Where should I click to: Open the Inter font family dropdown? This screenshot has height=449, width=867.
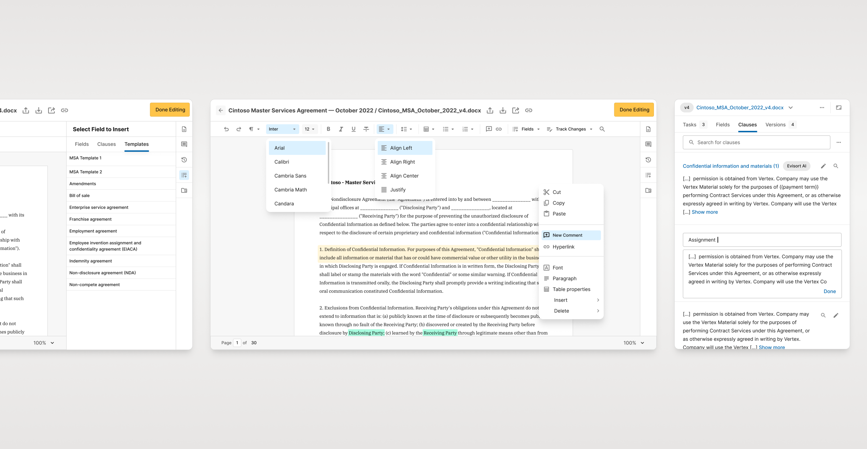pyautogui.click(x=282, y=129)
